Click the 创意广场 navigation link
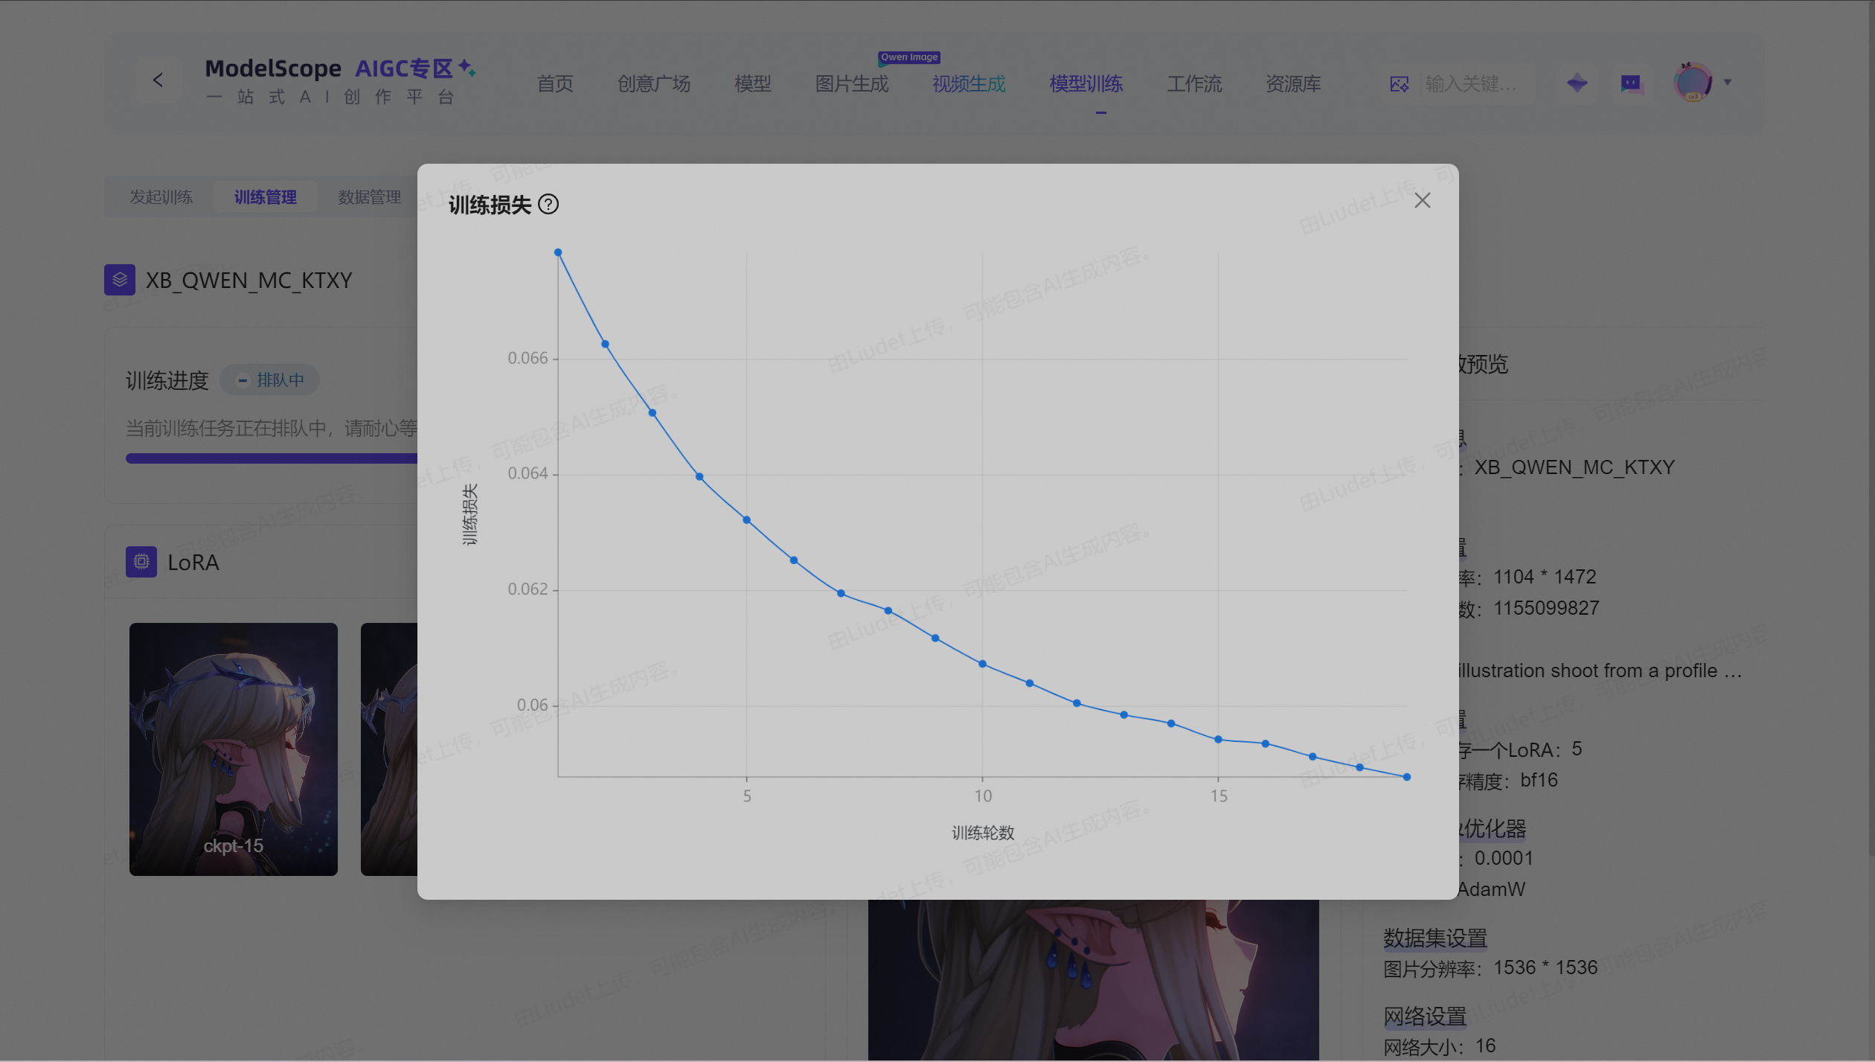1875x1062 pixels. pos(653,84)
